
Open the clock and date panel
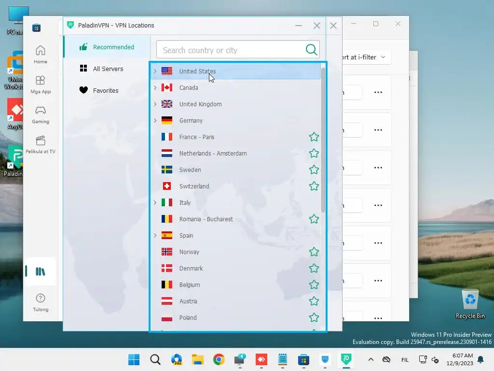point(460,359)
